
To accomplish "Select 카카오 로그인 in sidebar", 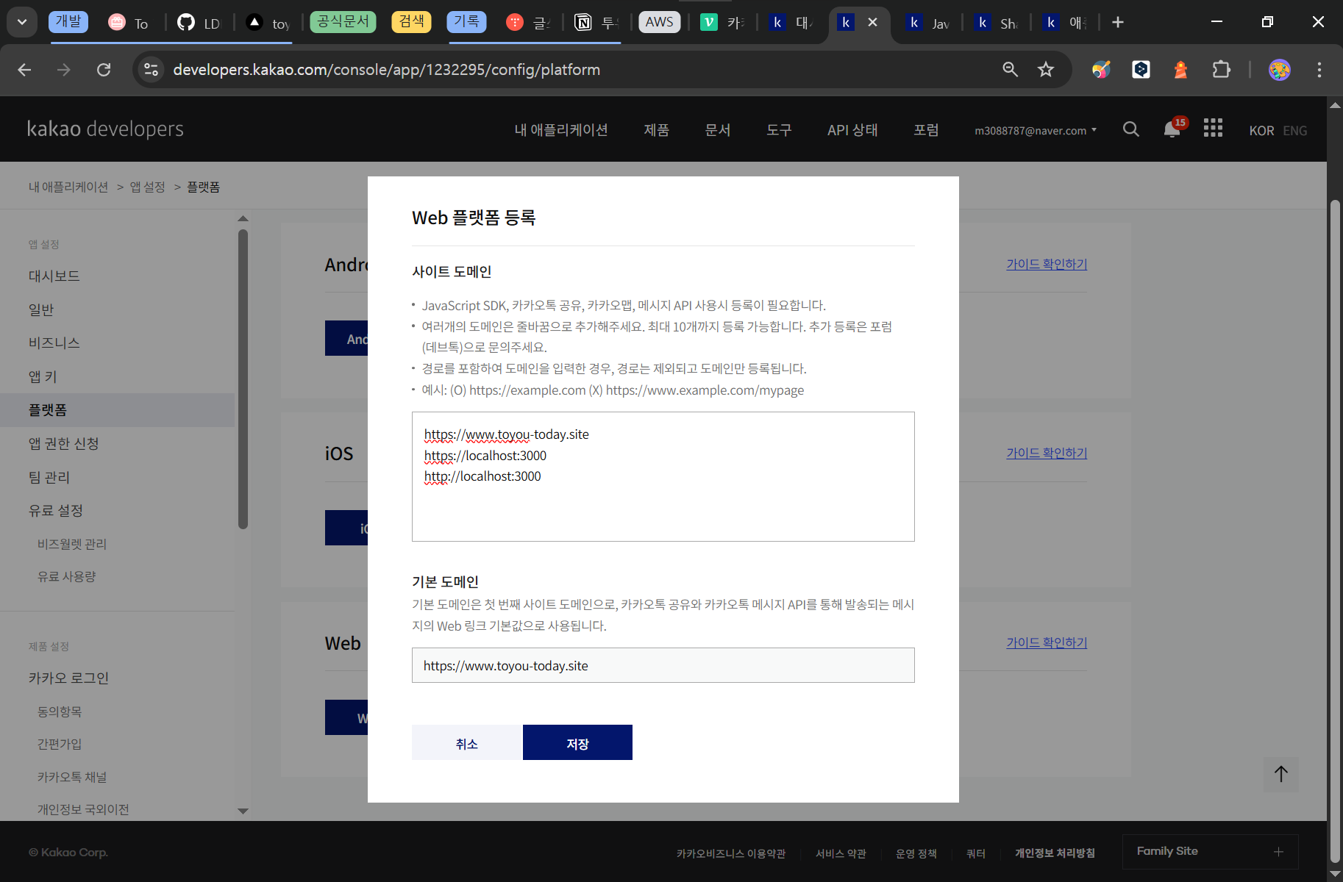I will point(69,678).
